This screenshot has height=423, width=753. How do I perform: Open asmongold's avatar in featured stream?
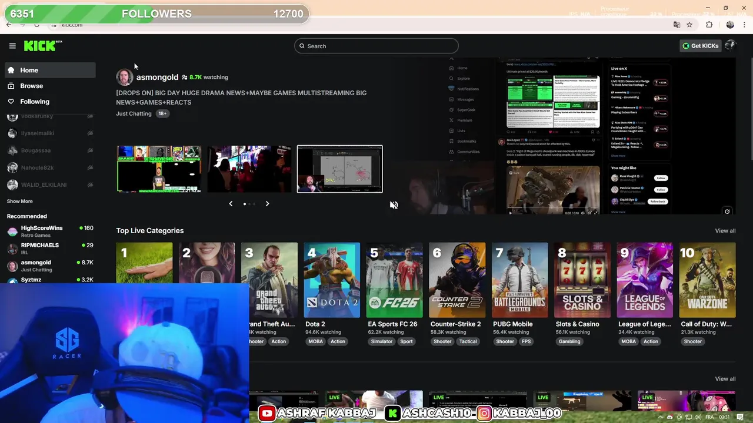tap(125, 77)
